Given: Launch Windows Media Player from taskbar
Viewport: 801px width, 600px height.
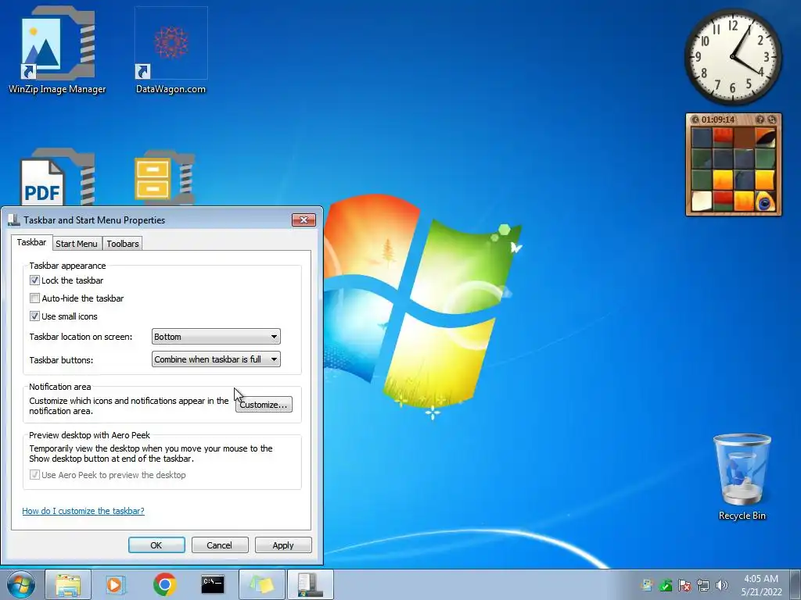Looking at the screenshot, I should click(x=116, y=584).
